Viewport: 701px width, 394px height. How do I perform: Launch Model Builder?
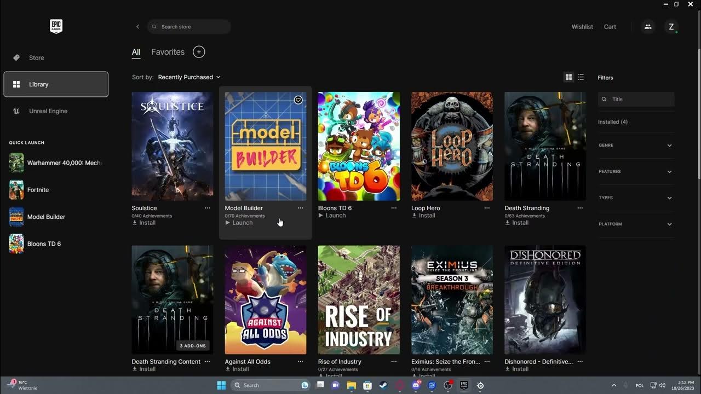pyautogui.click(x=239, y=223)
